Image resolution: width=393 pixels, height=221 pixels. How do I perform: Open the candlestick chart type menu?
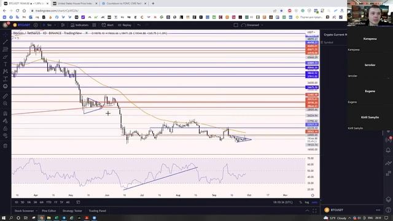[x=63, y=25]
